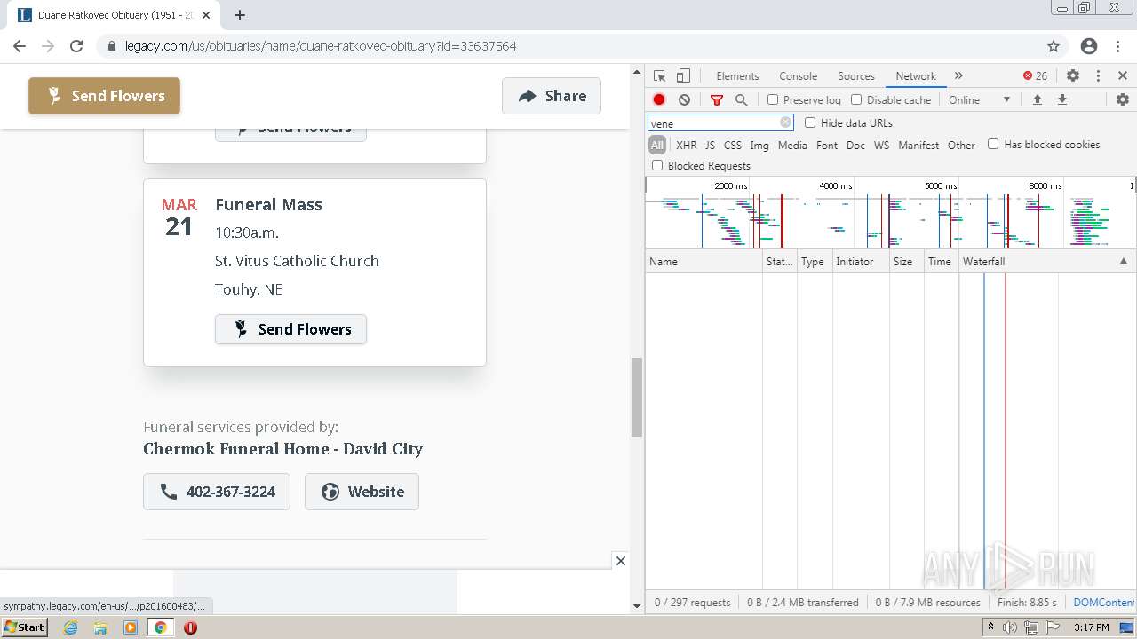
Task: Open the Chrome three-dot menu
Action: pos(1118,46)
